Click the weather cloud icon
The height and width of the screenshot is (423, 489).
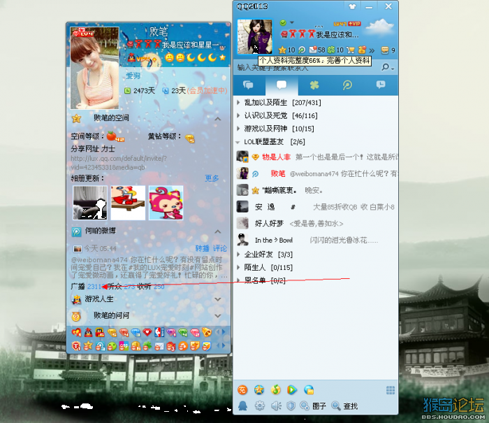coord(379,27)
